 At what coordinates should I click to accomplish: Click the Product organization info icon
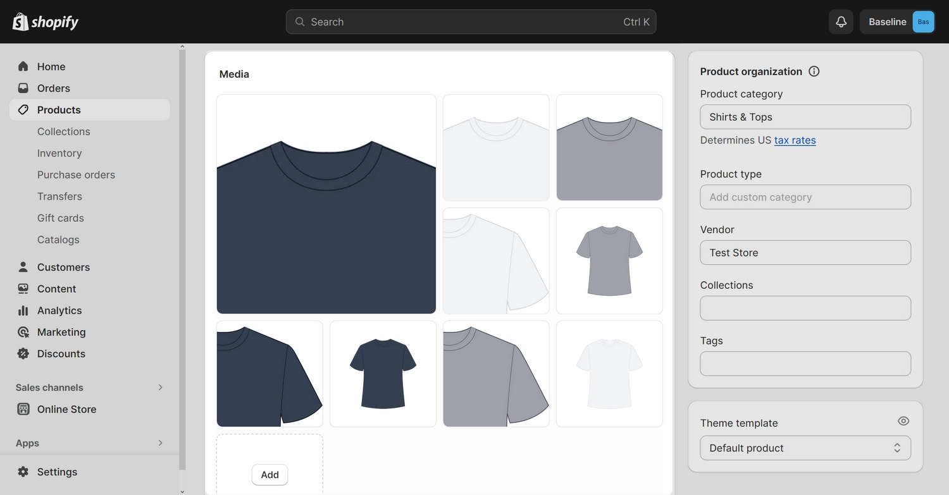814,71
